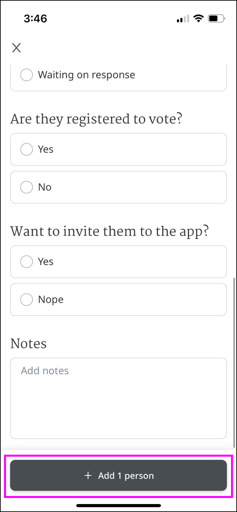
Task: Select Nope for the app invite
Action: 27,299
